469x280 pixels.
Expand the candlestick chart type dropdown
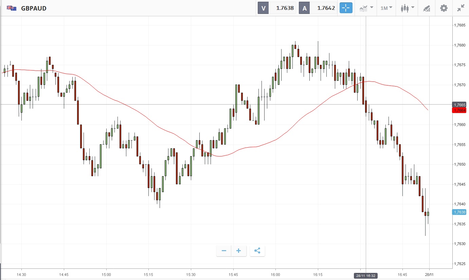pyautogui.click(x=407, y=8)
